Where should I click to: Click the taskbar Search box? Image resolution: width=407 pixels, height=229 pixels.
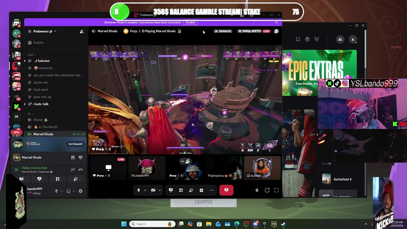(152, 224)
